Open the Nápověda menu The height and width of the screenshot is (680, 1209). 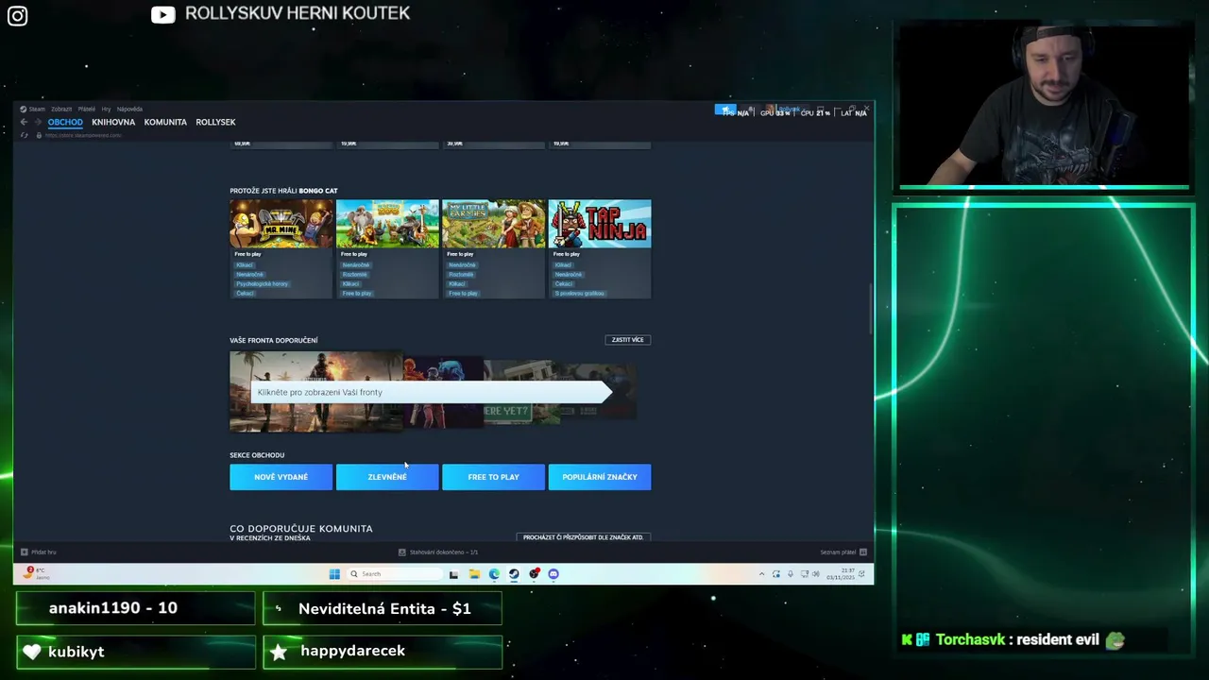(129, 109)
